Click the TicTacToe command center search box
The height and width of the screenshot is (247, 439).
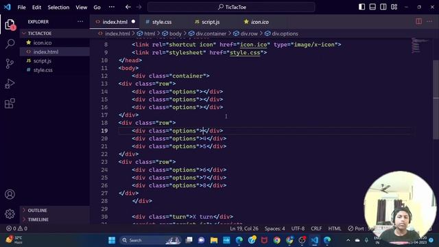231,7
